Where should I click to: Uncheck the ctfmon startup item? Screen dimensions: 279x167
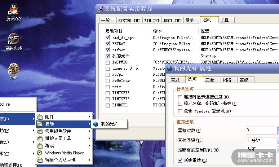tap(108, 50)
